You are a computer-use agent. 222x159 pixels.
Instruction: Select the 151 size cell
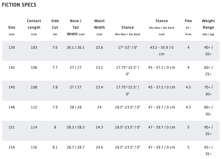point(12,127)
